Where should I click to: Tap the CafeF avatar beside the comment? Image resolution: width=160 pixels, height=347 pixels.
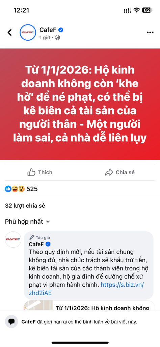13,240
